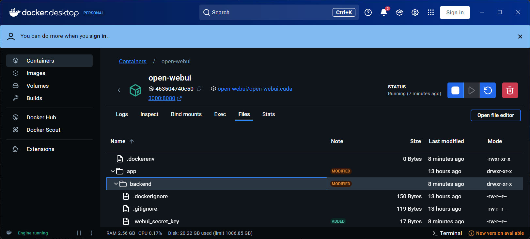Open Extensions in the sidebar
This screenshot has width=530, height=239.
click(x=49, y=149)
